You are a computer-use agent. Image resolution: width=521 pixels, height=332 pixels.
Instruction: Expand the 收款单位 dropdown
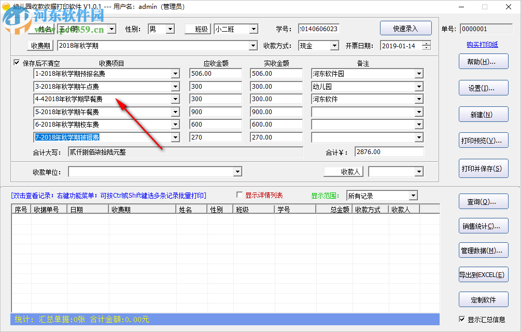coord(237,172)
